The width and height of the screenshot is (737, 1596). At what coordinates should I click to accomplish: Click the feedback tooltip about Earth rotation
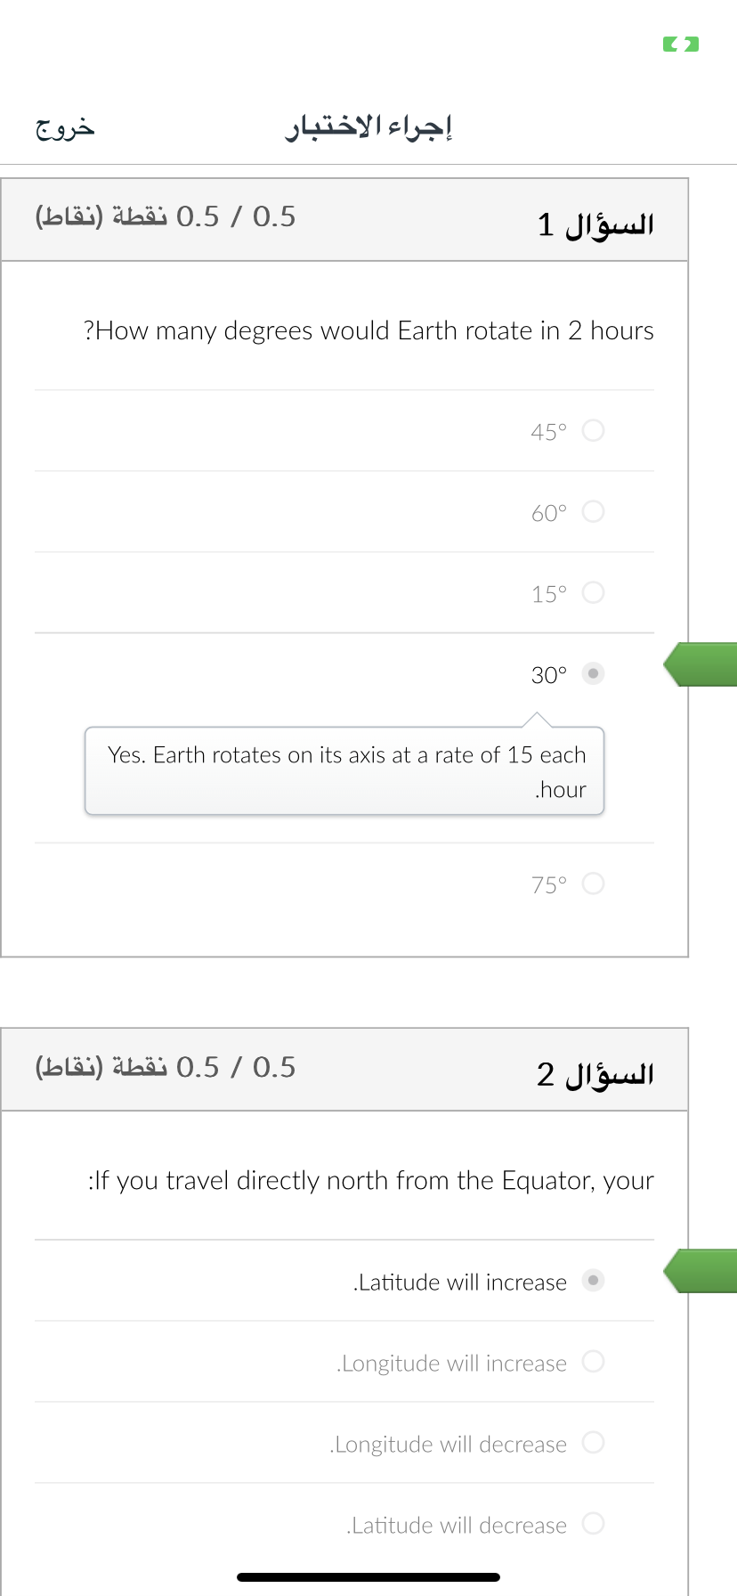(344, 771)
